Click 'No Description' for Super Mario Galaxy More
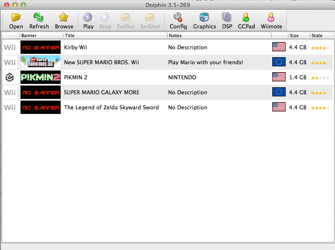Image resolution: width=335 pixels, height=250 pixels. pos(188,92)
